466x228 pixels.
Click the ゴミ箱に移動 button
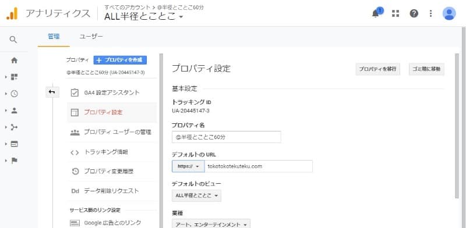pos(426,69)
